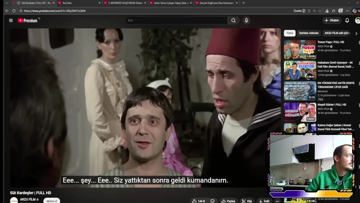Create a clip with Klip button
The image size is (360, 203).
click(x=247, y=201)
